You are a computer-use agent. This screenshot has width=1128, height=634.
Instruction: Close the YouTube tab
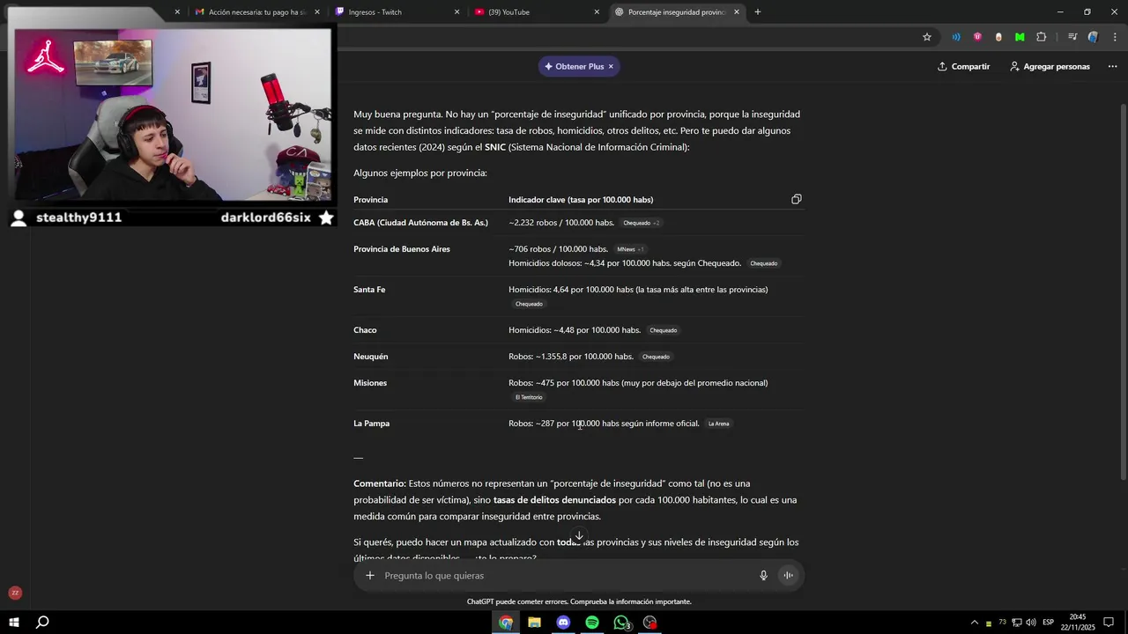click(597, 12)
